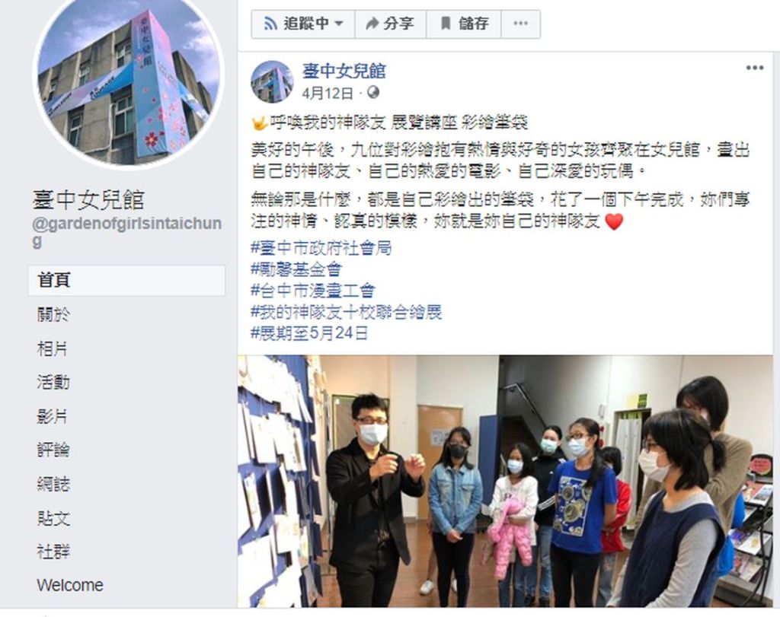Open the large page profile picture

tap(128, 83)
